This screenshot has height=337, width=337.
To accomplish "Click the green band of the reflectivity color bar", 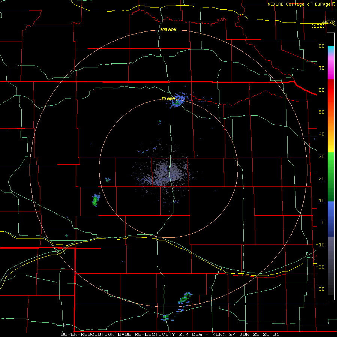I will 331,177.
